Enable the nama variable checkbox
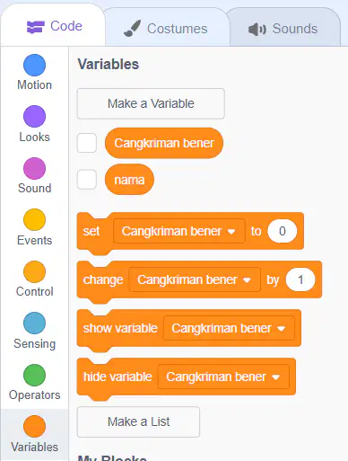 click(87, 180)
